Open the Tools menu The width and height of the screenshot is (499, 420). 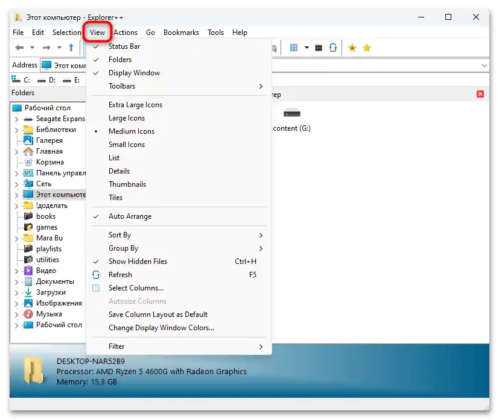tap(215, 32)
